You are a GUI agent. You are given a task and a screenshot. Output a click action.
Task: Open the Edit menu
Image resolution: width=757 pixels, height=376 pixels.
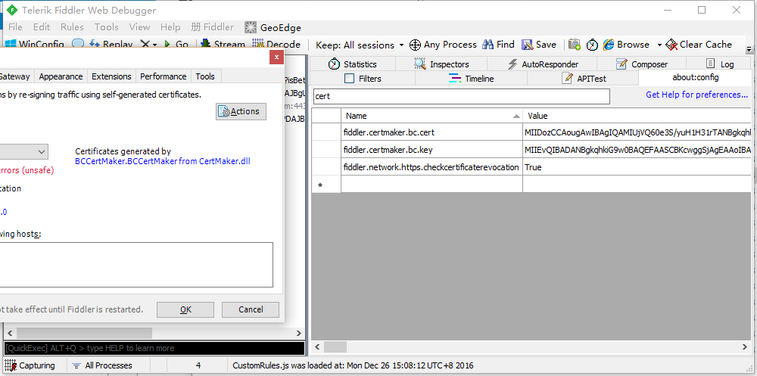[x=42, y=27]
